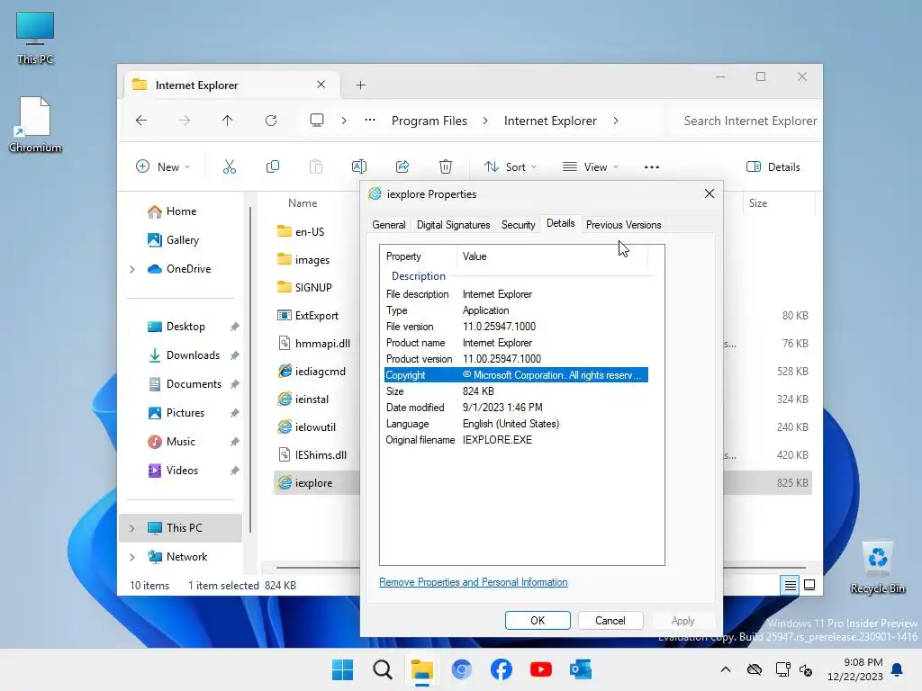922x691 pixels.
Task: Select the Chromium desktop shortcut
Action: [35, 124]
